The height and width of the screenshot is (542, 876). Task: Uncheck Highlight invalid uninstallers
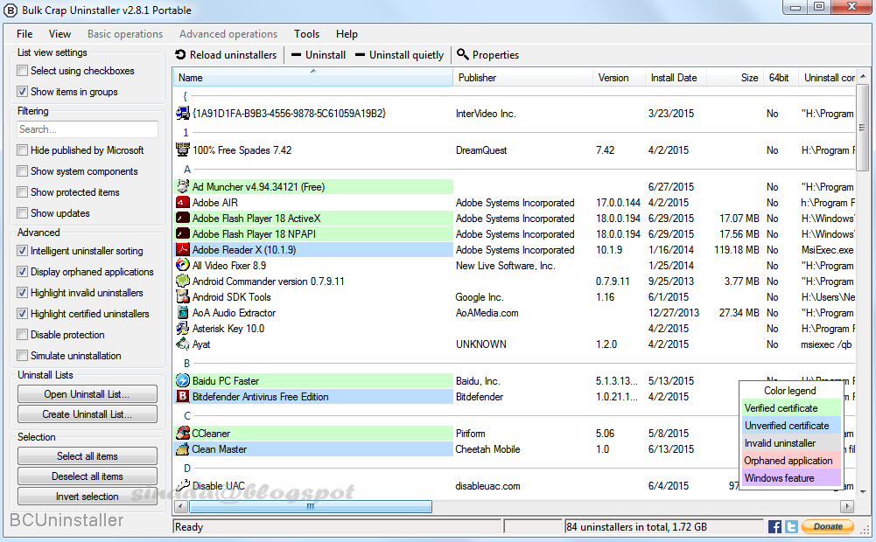(x=23, y=293)
